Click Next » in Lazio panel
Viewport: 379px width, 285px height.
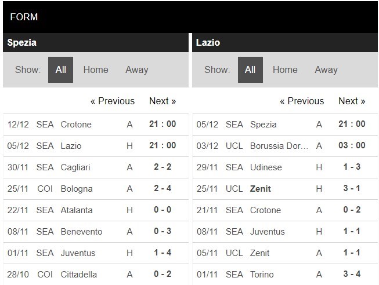pyautogui.click(x=352, y=101)
